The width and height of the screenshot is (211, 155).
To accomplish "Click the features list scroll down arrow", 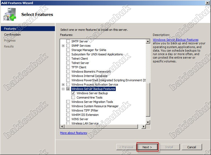I will pos(148,122).
